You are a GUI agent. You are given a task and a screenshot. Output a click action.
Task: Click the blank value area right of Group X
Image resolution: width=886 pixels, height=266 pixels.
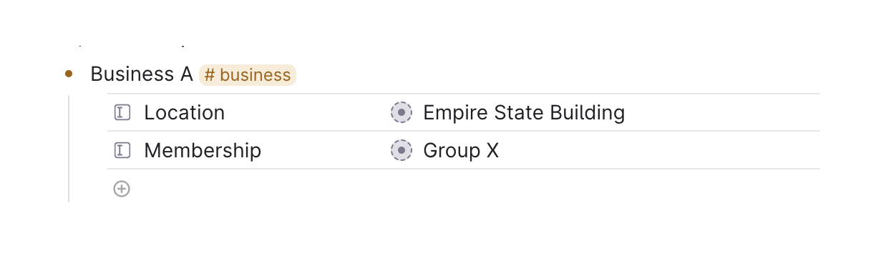coord(658,150)
